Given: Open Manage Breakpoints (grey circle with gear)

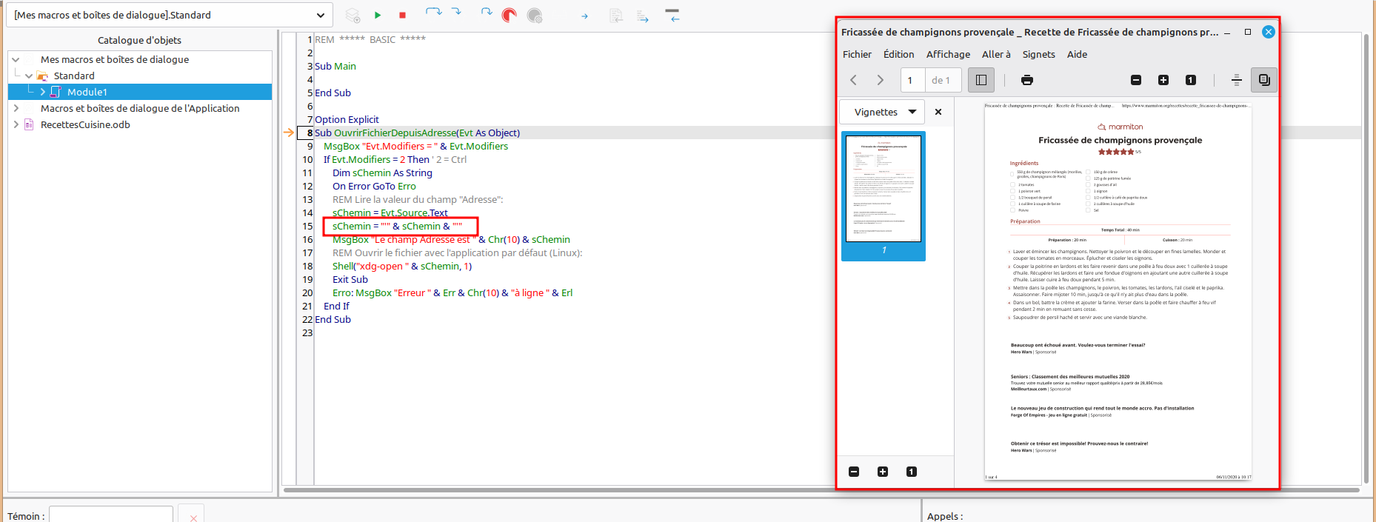Looking at the screenshot, I should point(535,16).
